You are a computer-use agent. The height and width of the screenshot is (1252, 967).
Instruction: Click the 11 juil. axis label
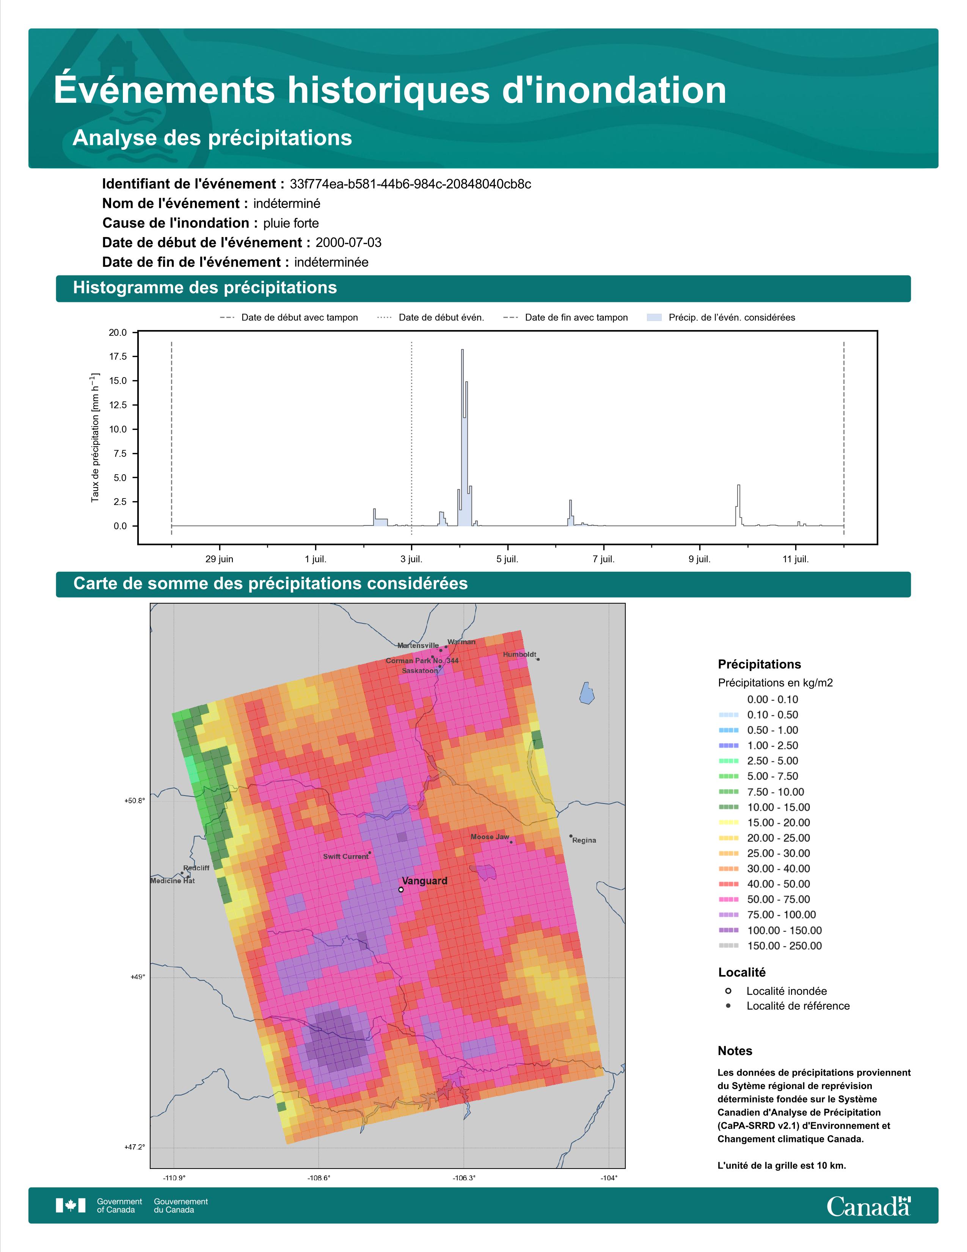[x=796, y=559]
